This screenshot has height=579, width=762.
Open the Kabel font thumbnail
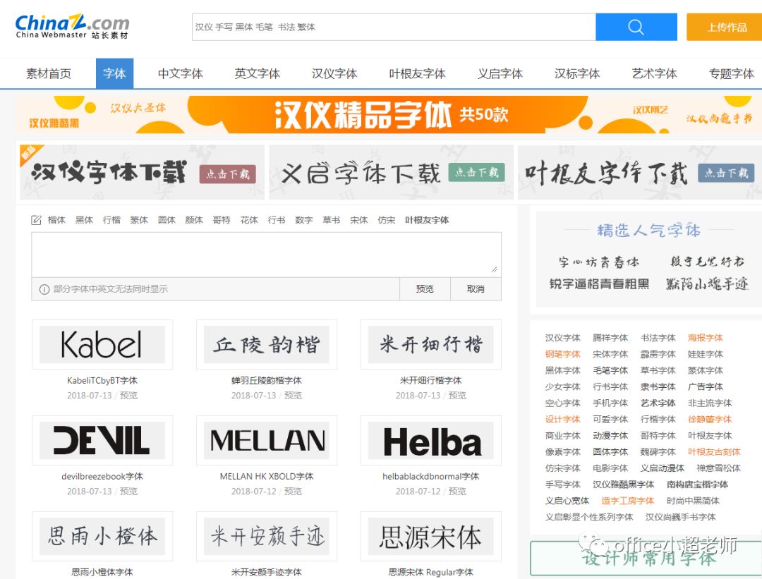(102, 344)
